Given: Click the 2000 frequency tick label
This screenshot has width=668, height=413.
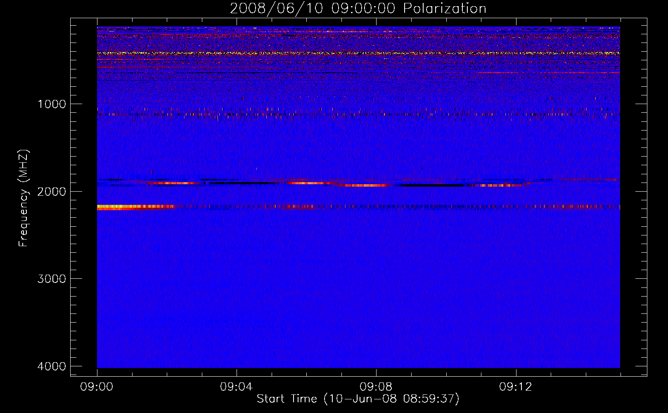Looking at the screenshot, I should tap(52, 192).
